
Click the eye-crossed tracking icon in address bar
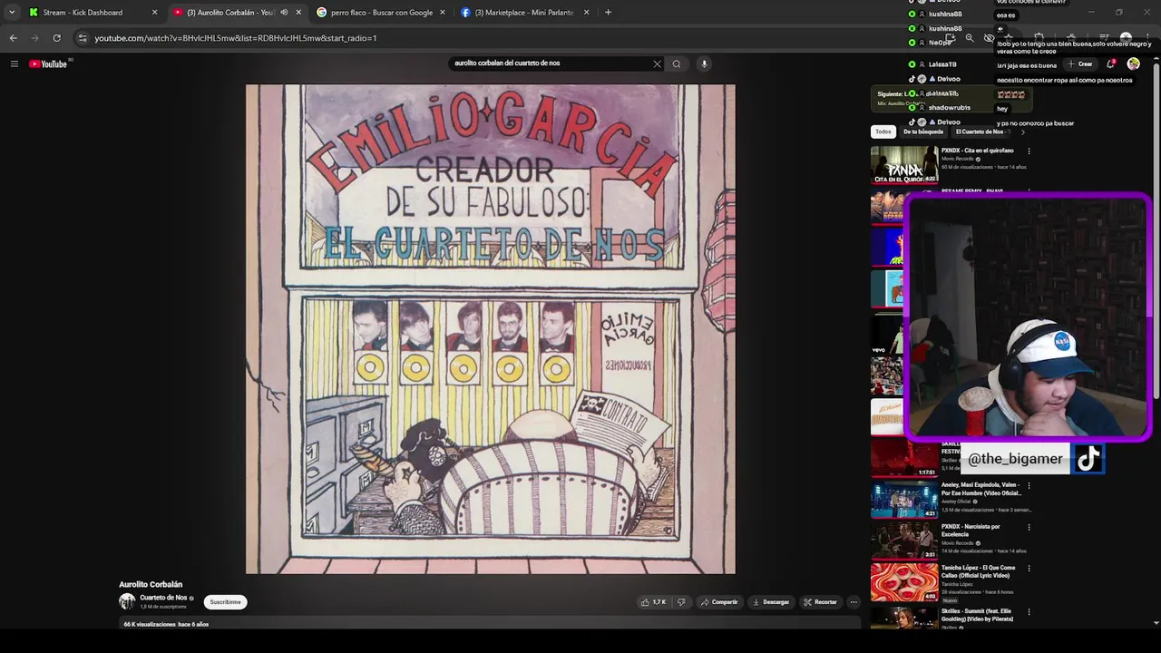[989, 38]
